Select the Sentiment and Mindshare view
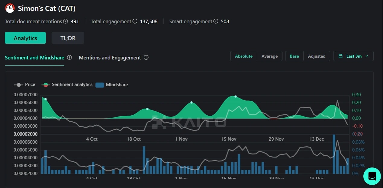The width and height of the screenshot is (383, 188). click(34, 58)
